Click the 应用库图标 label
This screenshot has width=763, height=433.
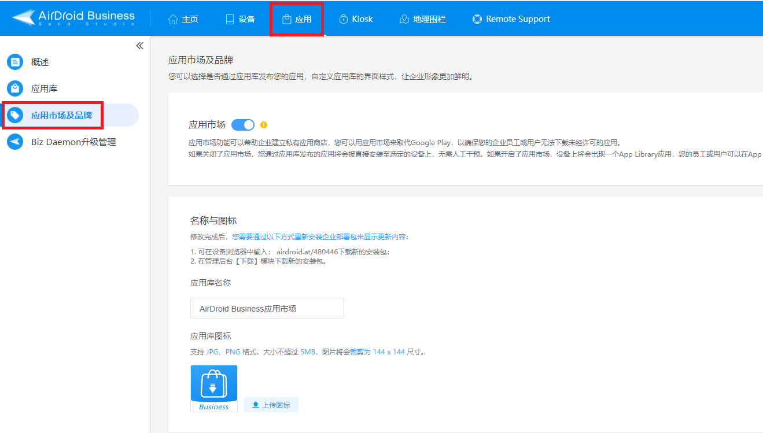tap(211, 336)
